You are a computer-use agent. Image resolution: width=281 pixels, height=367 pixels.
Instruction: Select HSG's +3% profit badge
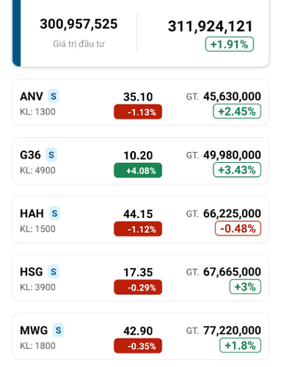point(245,287)
